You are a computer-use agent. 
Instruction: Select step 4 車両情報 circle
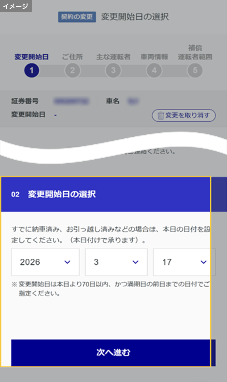[154, 71]
